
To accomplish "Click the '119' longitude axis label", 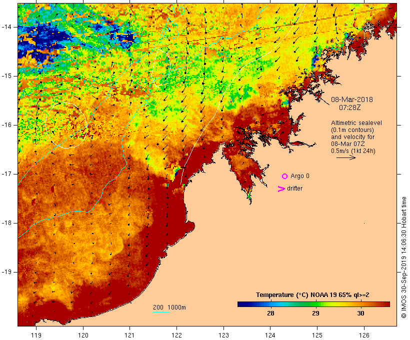I will pos(36,335).
